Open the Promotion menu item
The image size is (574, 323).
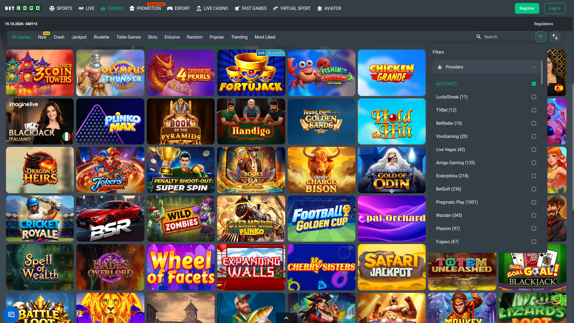click(x=145, y=8)
